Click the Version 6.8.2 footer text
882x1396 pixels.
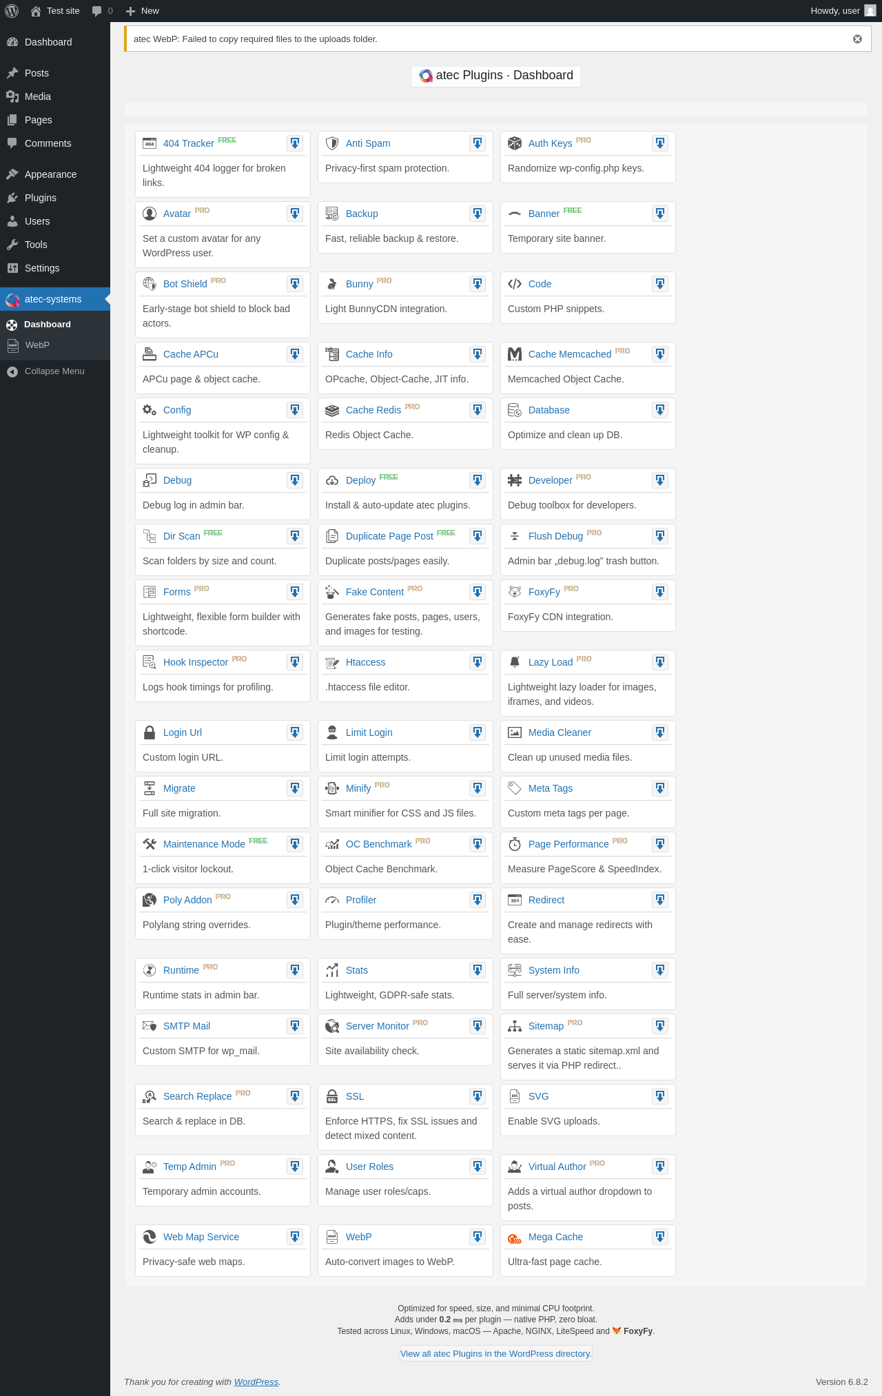(x=842, y=1382)
